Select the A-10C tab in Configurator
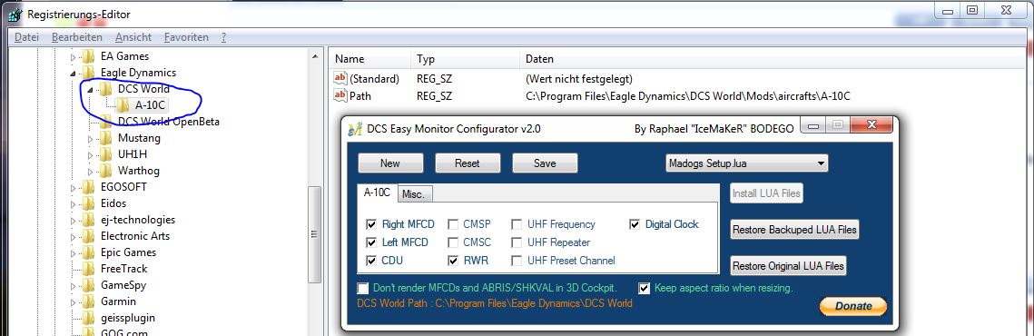 [x=378, y=193]
